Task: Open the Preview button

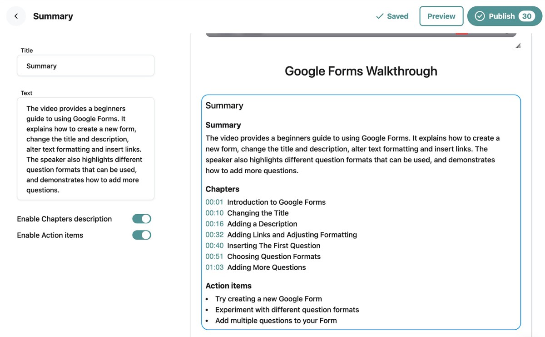Action: (441, 16)
